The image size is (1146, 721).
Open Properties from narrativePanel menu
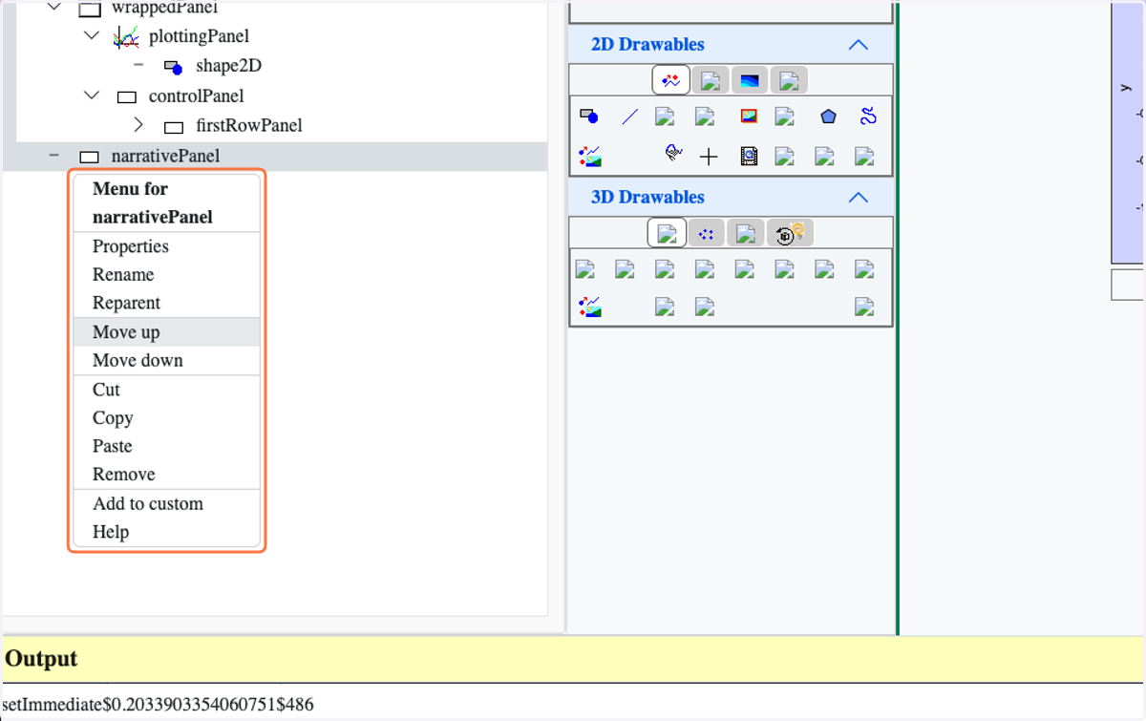click(166, 246)
